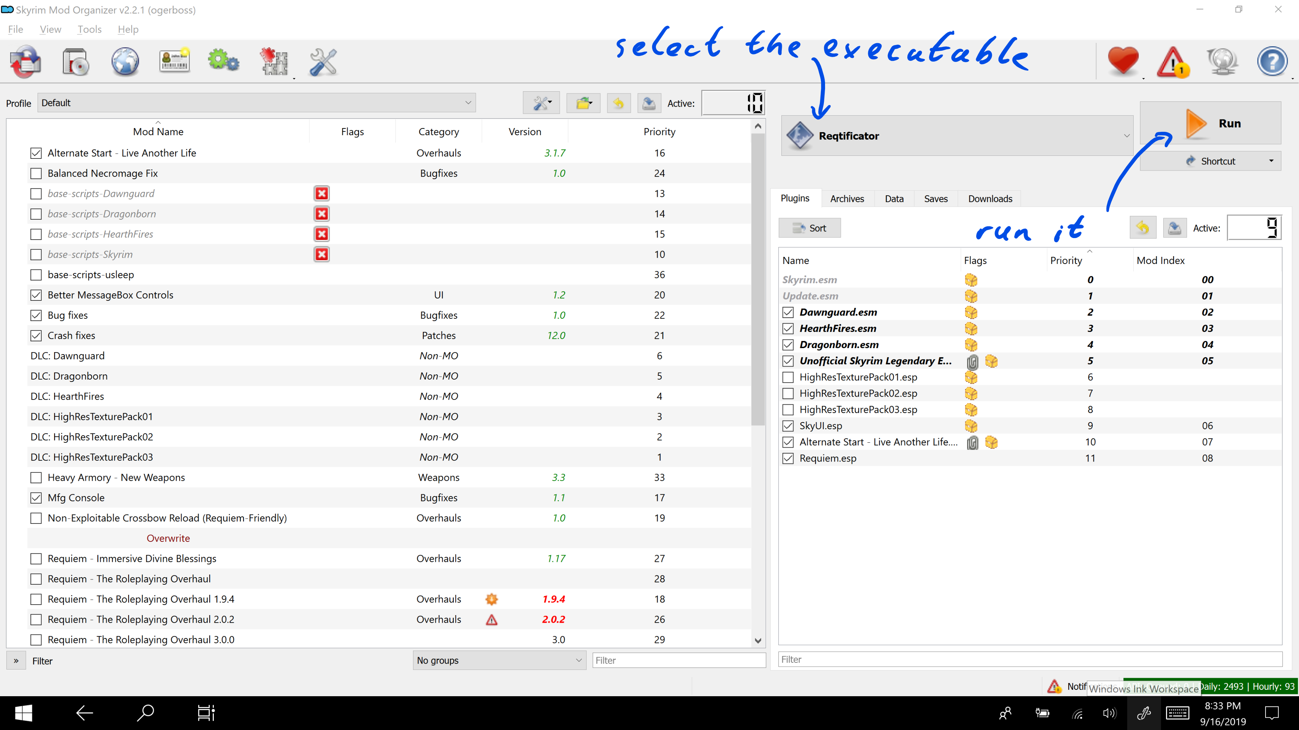Viewport: 1299px width, 730px height.
Task: Open Windows taskbar search
Action: coord(145,713)
